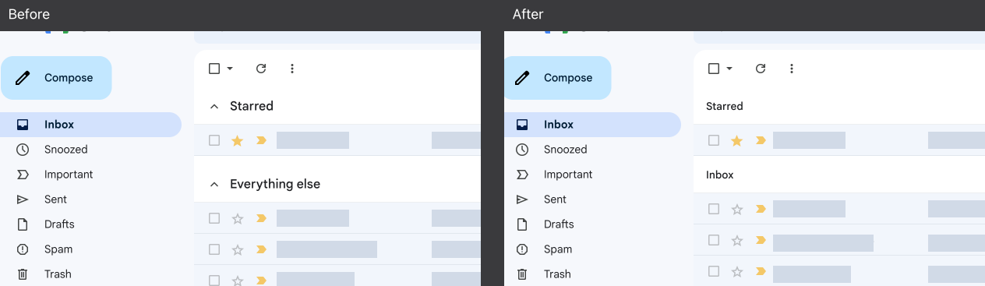This screenshot has height=286, width=985.
Task: Open Spam warning icon in Before panel
Action: [x=23, y=249]
